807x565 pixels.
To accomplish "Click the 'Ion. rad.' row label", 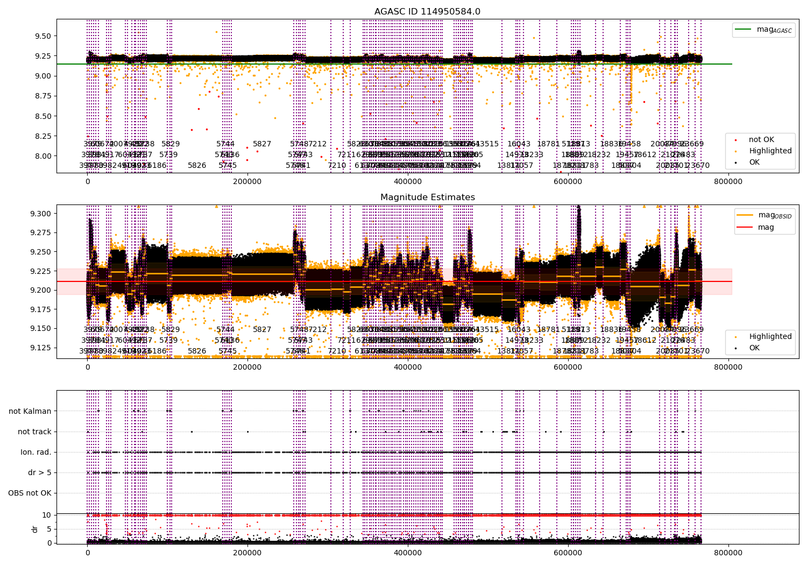I will pyautogui.click(x=36, y=452).
